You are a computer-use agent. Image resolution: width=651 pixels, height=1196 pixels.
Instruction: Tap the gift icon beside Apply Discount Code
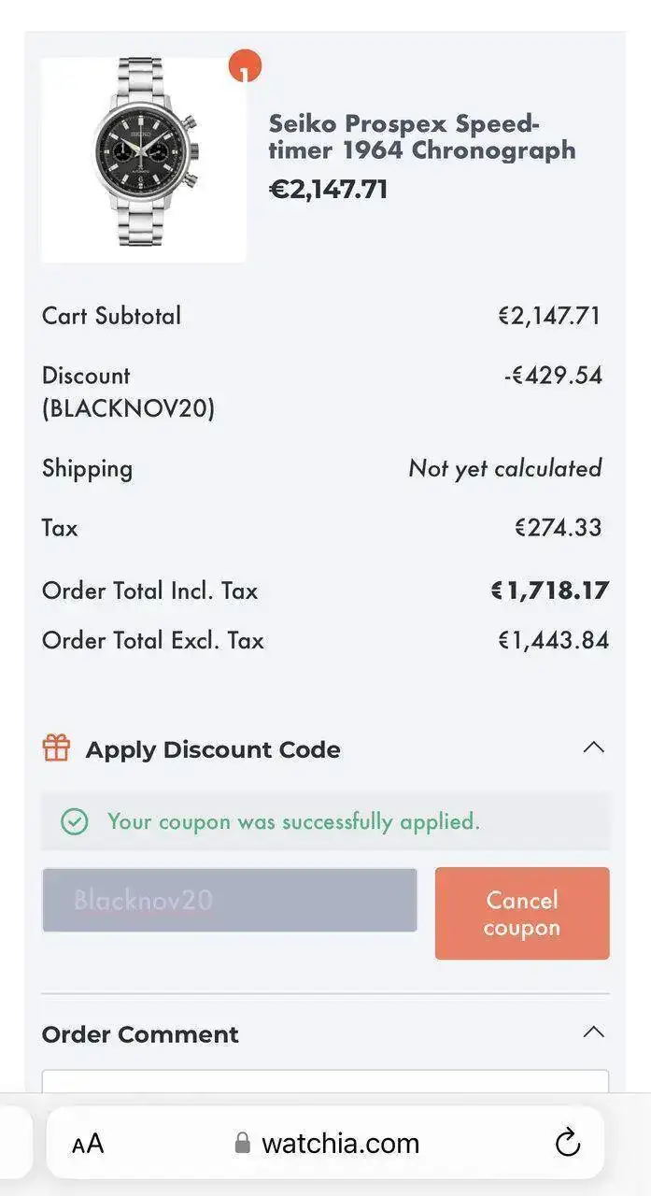56,748
